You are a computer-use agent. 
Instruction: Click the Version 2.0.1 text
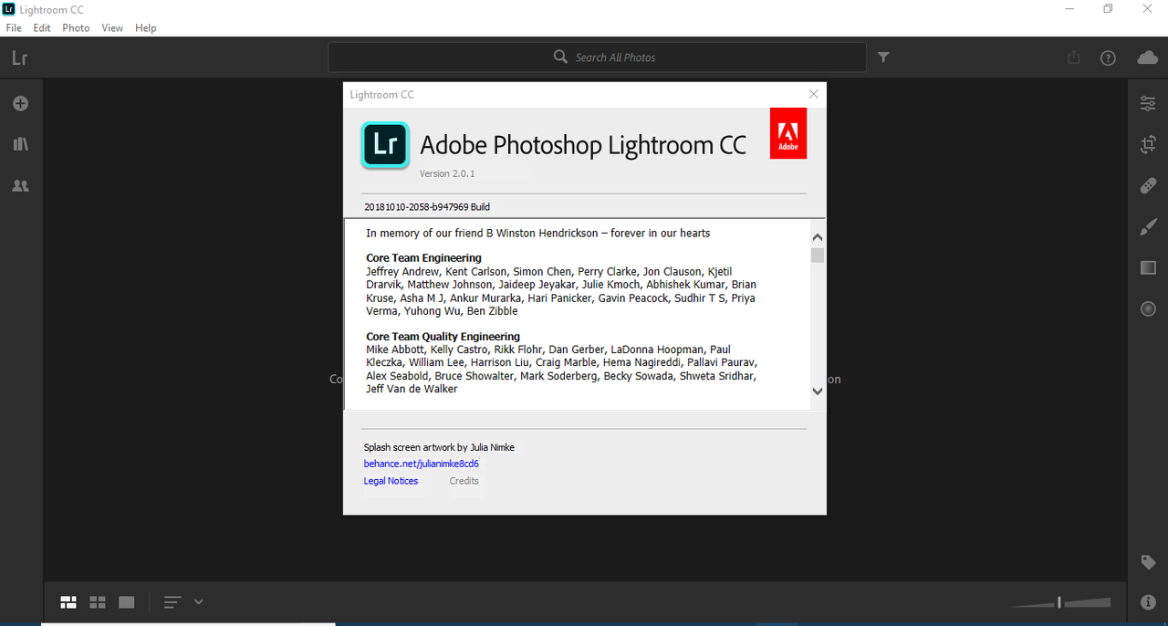447,173
